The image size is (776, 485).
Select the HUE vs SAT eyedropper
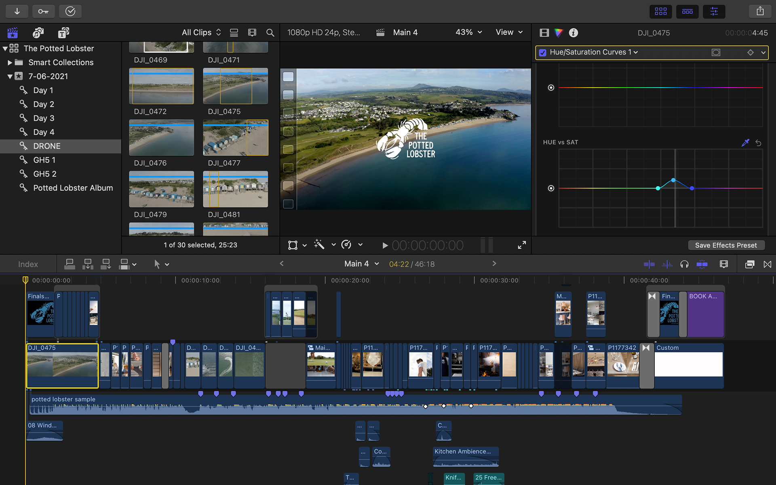(x=745, y=142)
